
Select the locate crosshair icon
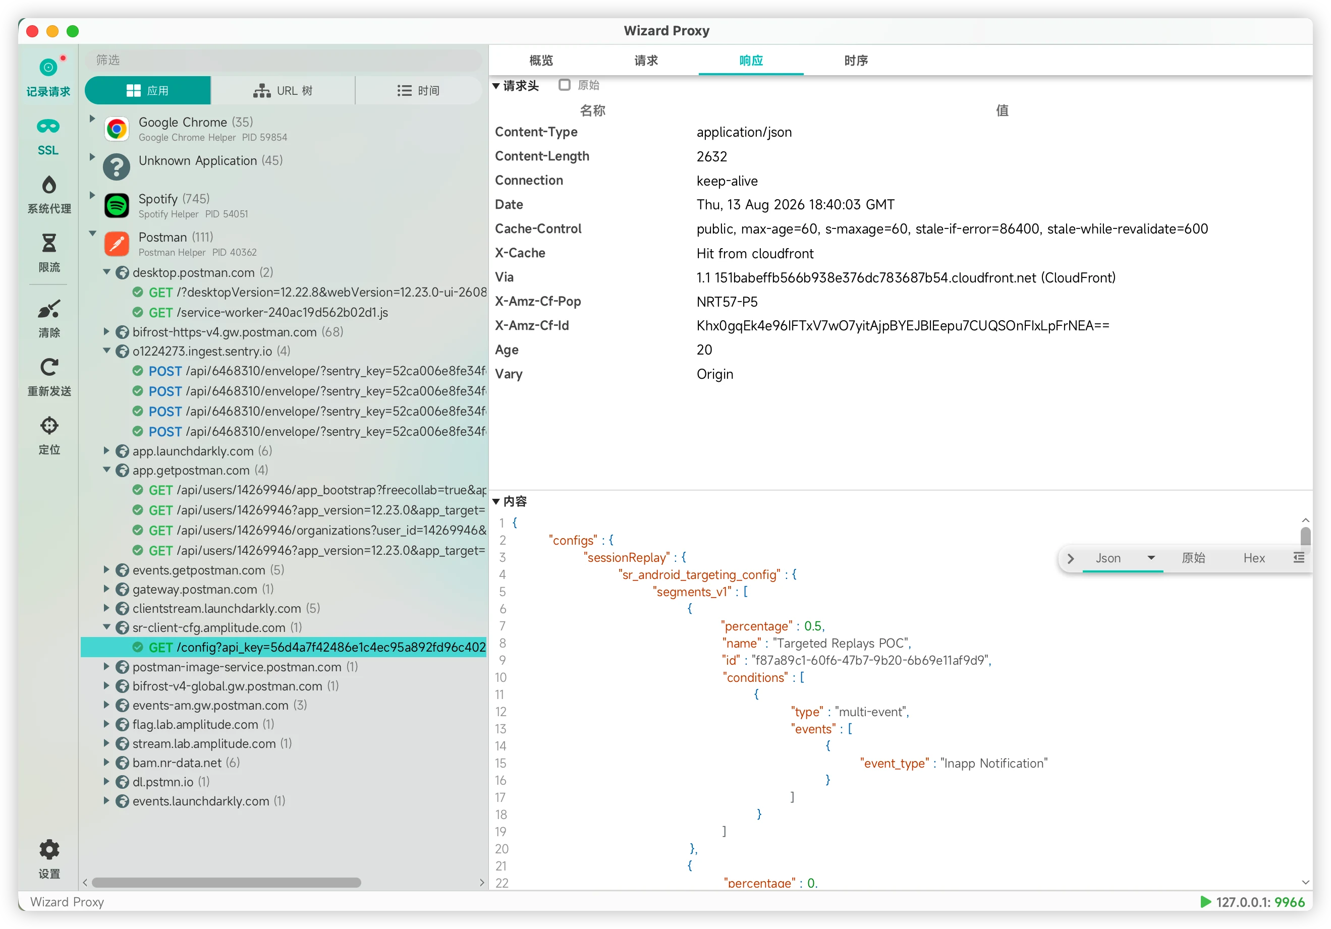coord(49,425)
